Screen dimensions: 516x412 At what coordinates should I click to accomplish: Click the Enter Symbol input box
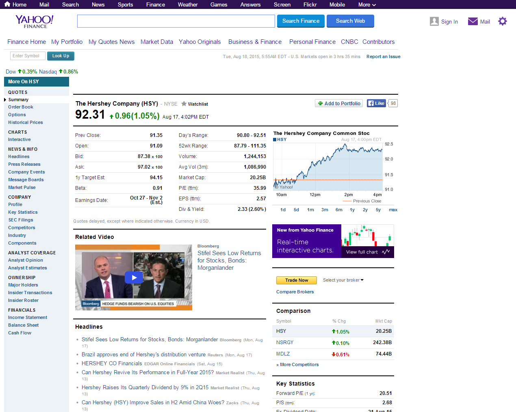pos(28,56)
